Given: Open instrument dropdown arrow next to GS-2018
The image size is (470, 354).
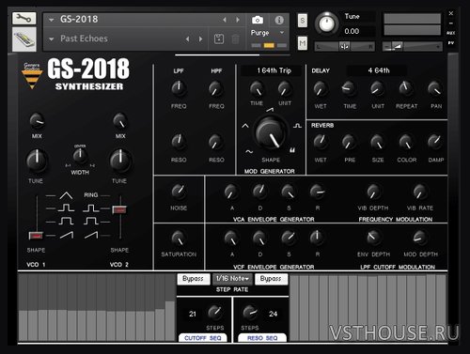Looking at the screenshot, I should [51, 20].
